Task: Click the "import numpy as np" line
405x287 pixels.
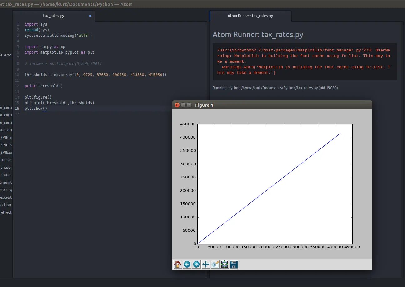Action: coord(45,47)
